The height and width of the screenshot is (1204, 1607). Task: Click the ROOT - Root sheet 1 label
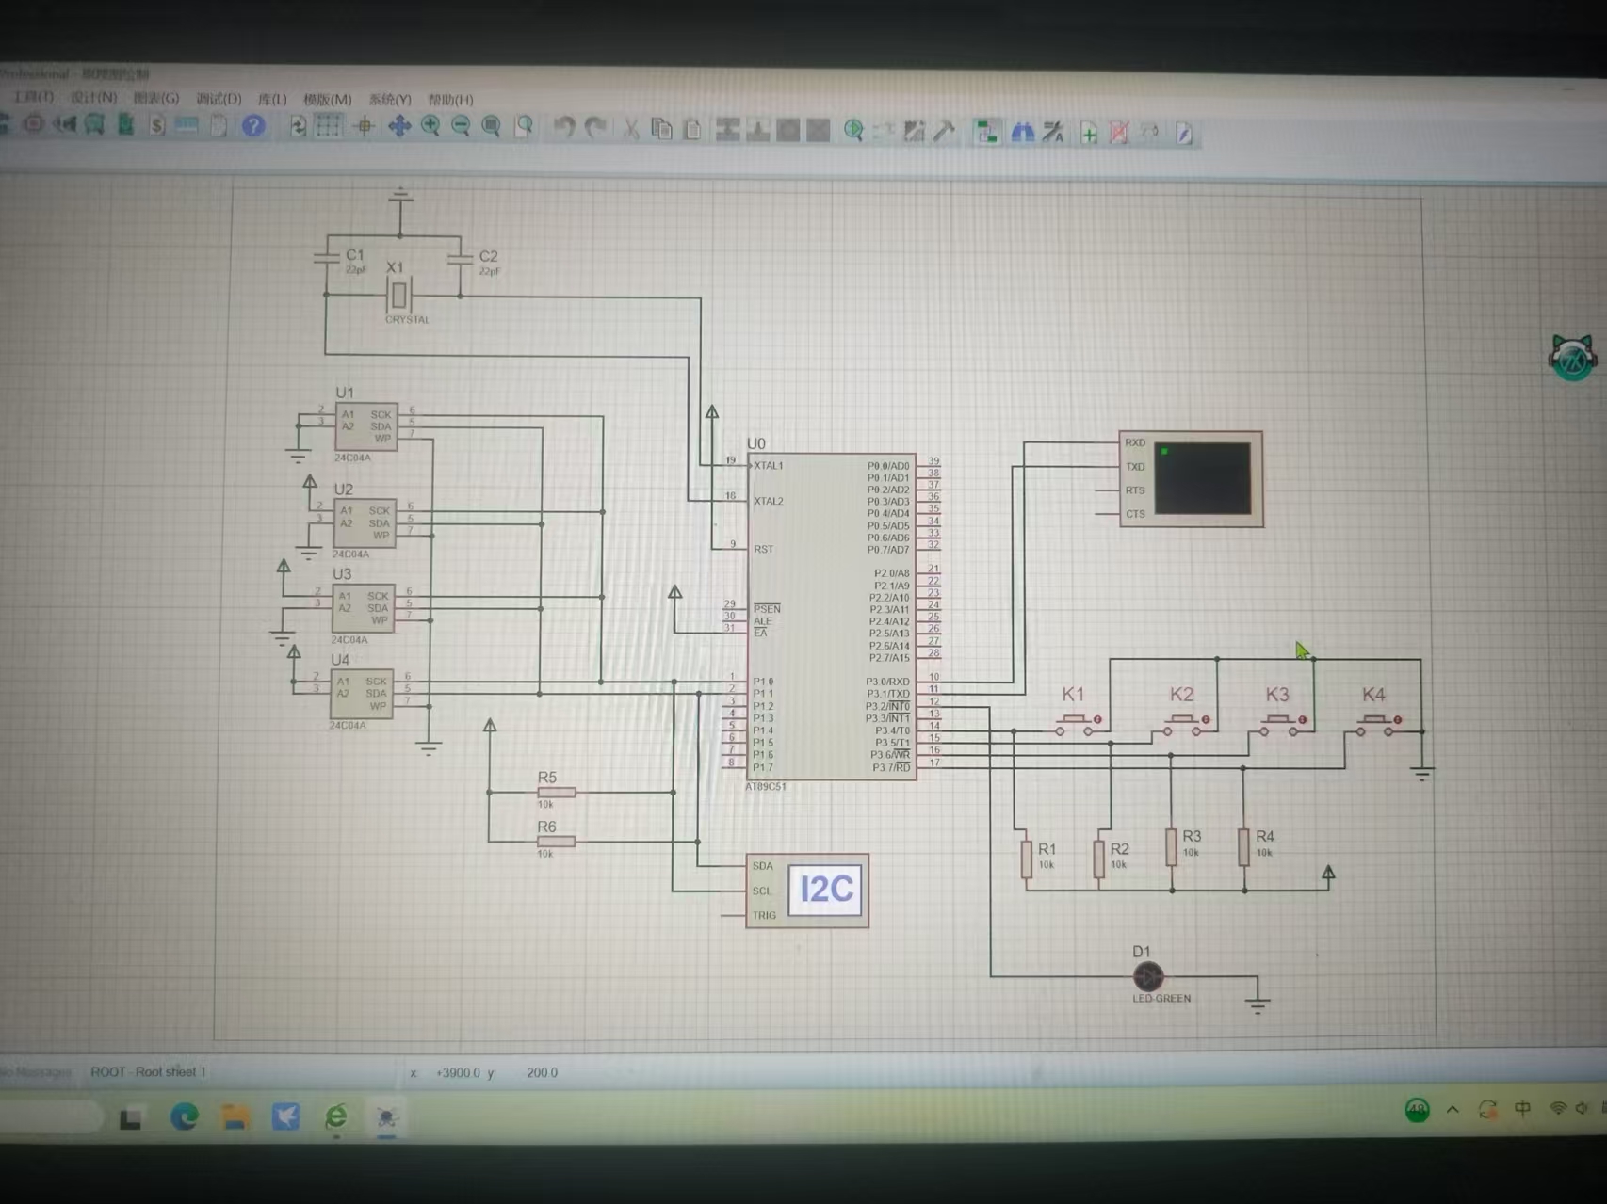pos(148,1072)
